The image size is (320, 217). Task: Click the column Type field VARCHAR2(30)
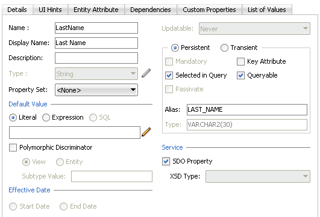click(247, 124)
